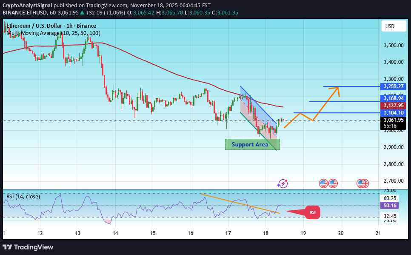This screenshot has height=255, width=411.
Task: Select the Ethereum / U.S. Dollar chart legend
Action: tap(51, 26)
